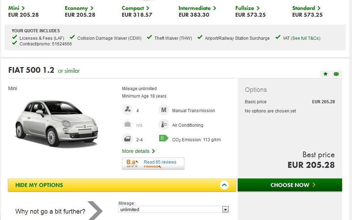Read 85 reviews link
Screen dimensions: 352x220
(160, 162)
